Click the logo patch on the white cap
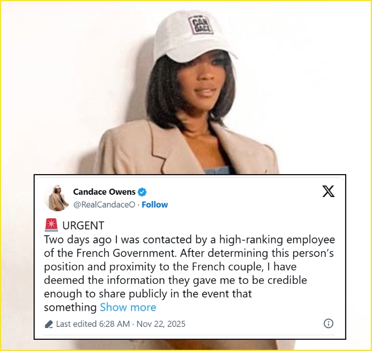372x351 pixels. pos(201,25)
